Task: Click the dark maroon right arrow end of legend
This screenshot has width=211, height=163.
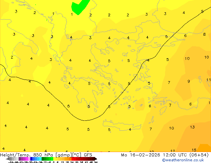Action: 96,159
